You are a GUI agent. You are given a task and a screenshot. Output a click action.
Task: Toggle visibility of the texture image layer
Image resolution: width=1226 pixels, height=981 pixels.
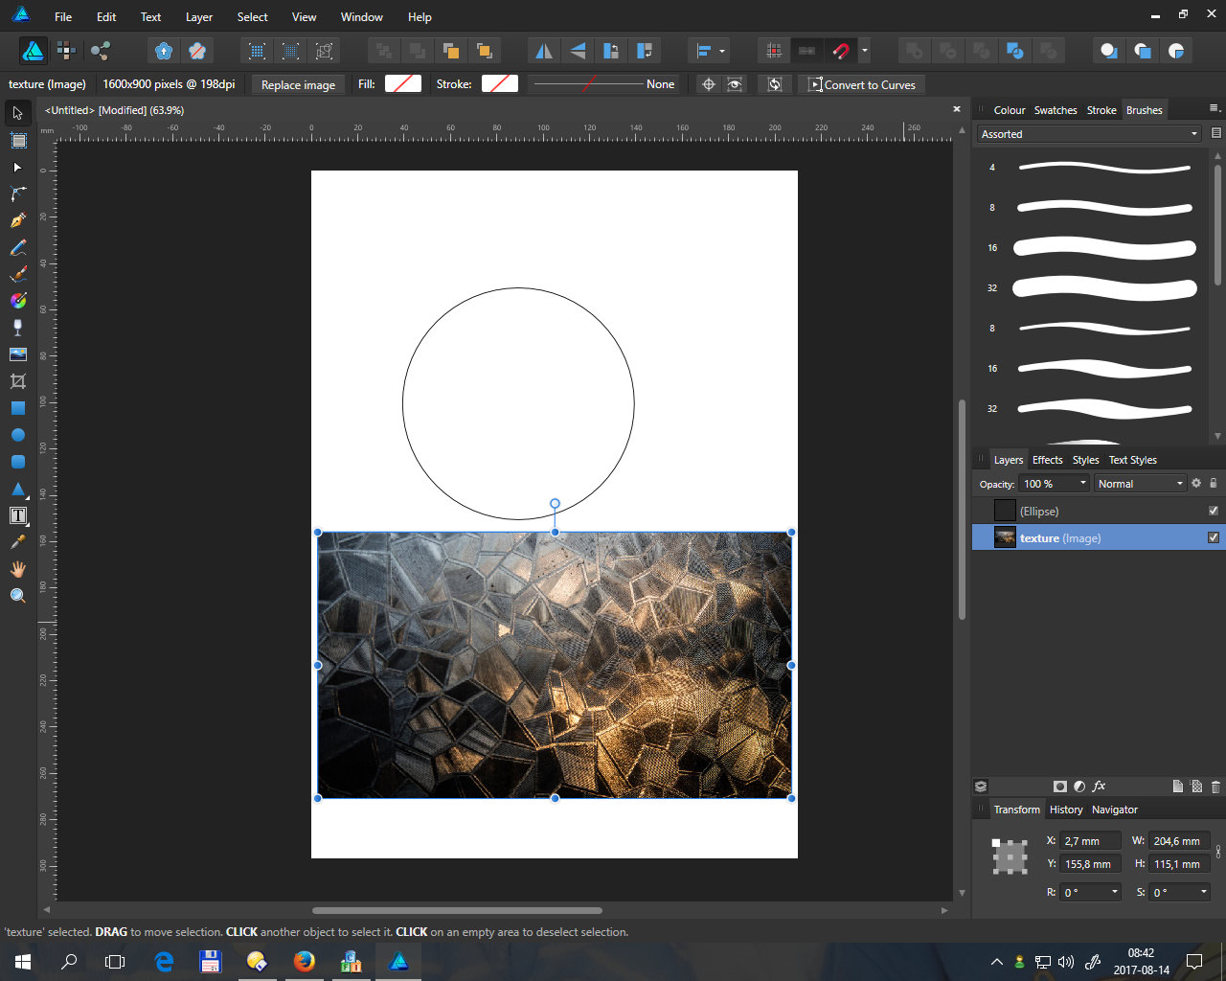tap(1213, 537)
